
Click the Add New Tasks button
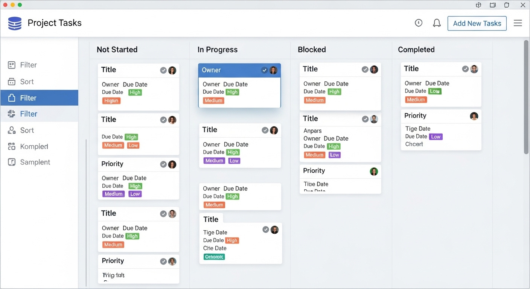(477, 23)
